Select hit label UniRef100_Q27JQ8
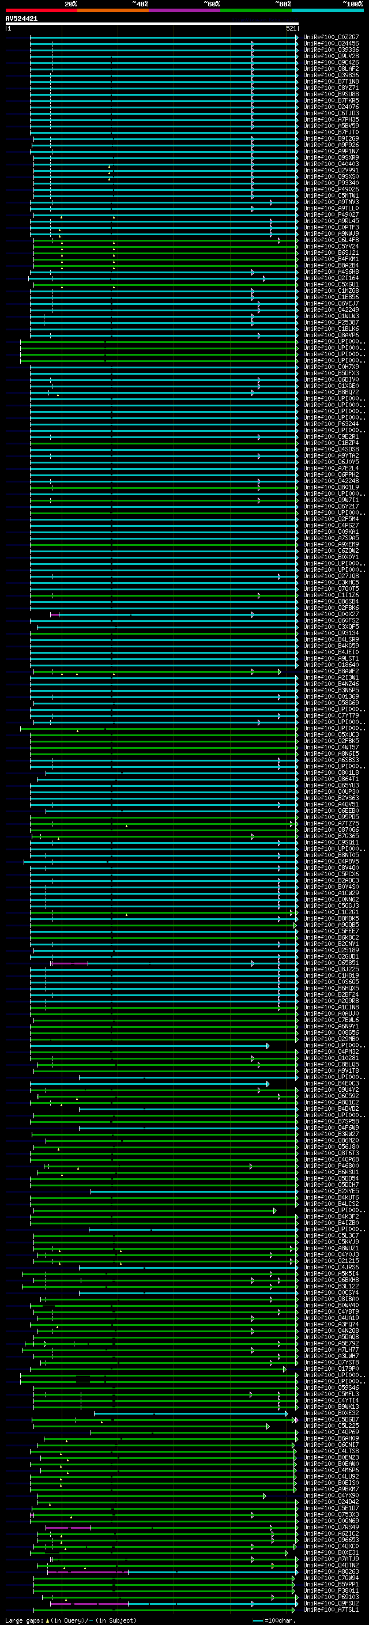The height and width of the screenshot is (1625, 369). click(x=330, y=576)
